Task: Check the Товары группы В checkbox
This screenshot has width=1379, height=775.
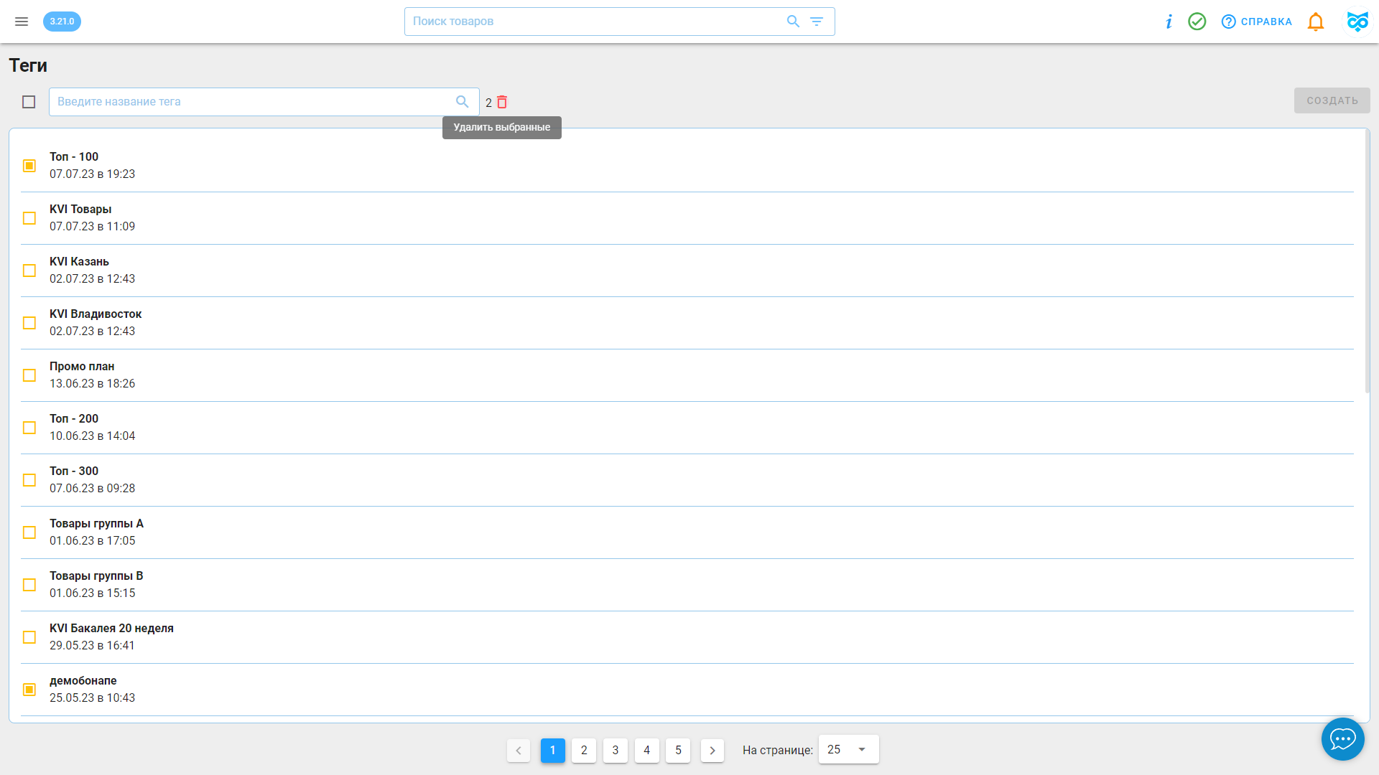Action: 29,585
